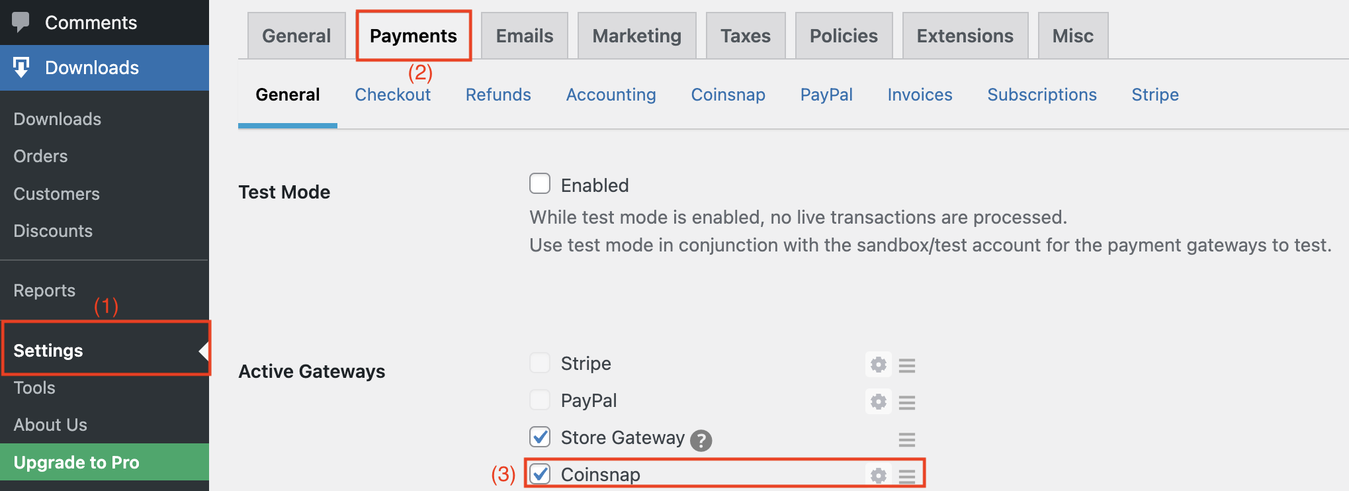
Task: Open Coinsnap gateway settings gear icon
Action: tap(878, 475)
